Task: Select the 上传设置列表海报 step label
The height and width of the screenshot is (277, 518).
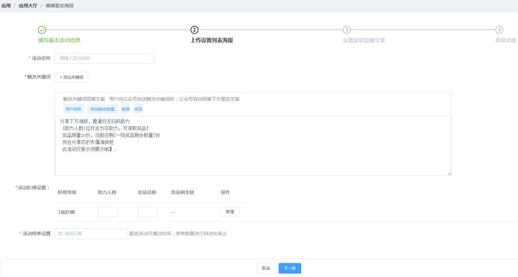Action: [212, 40]
